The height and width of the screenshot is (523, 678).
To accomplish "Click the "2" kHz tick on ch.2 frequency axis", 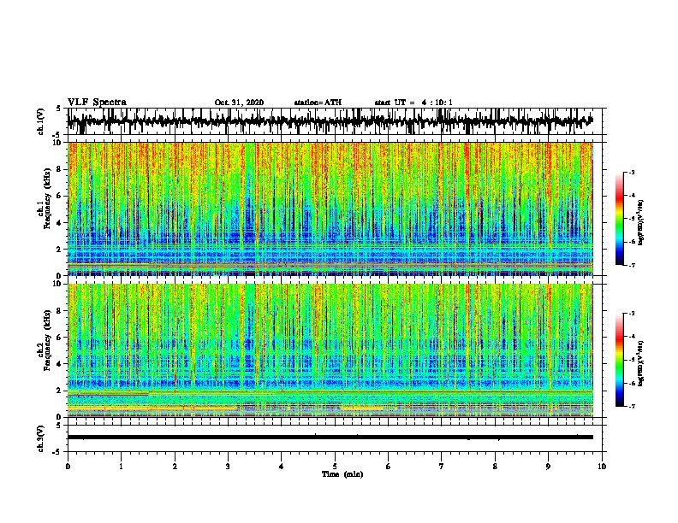I will point(59,391).
